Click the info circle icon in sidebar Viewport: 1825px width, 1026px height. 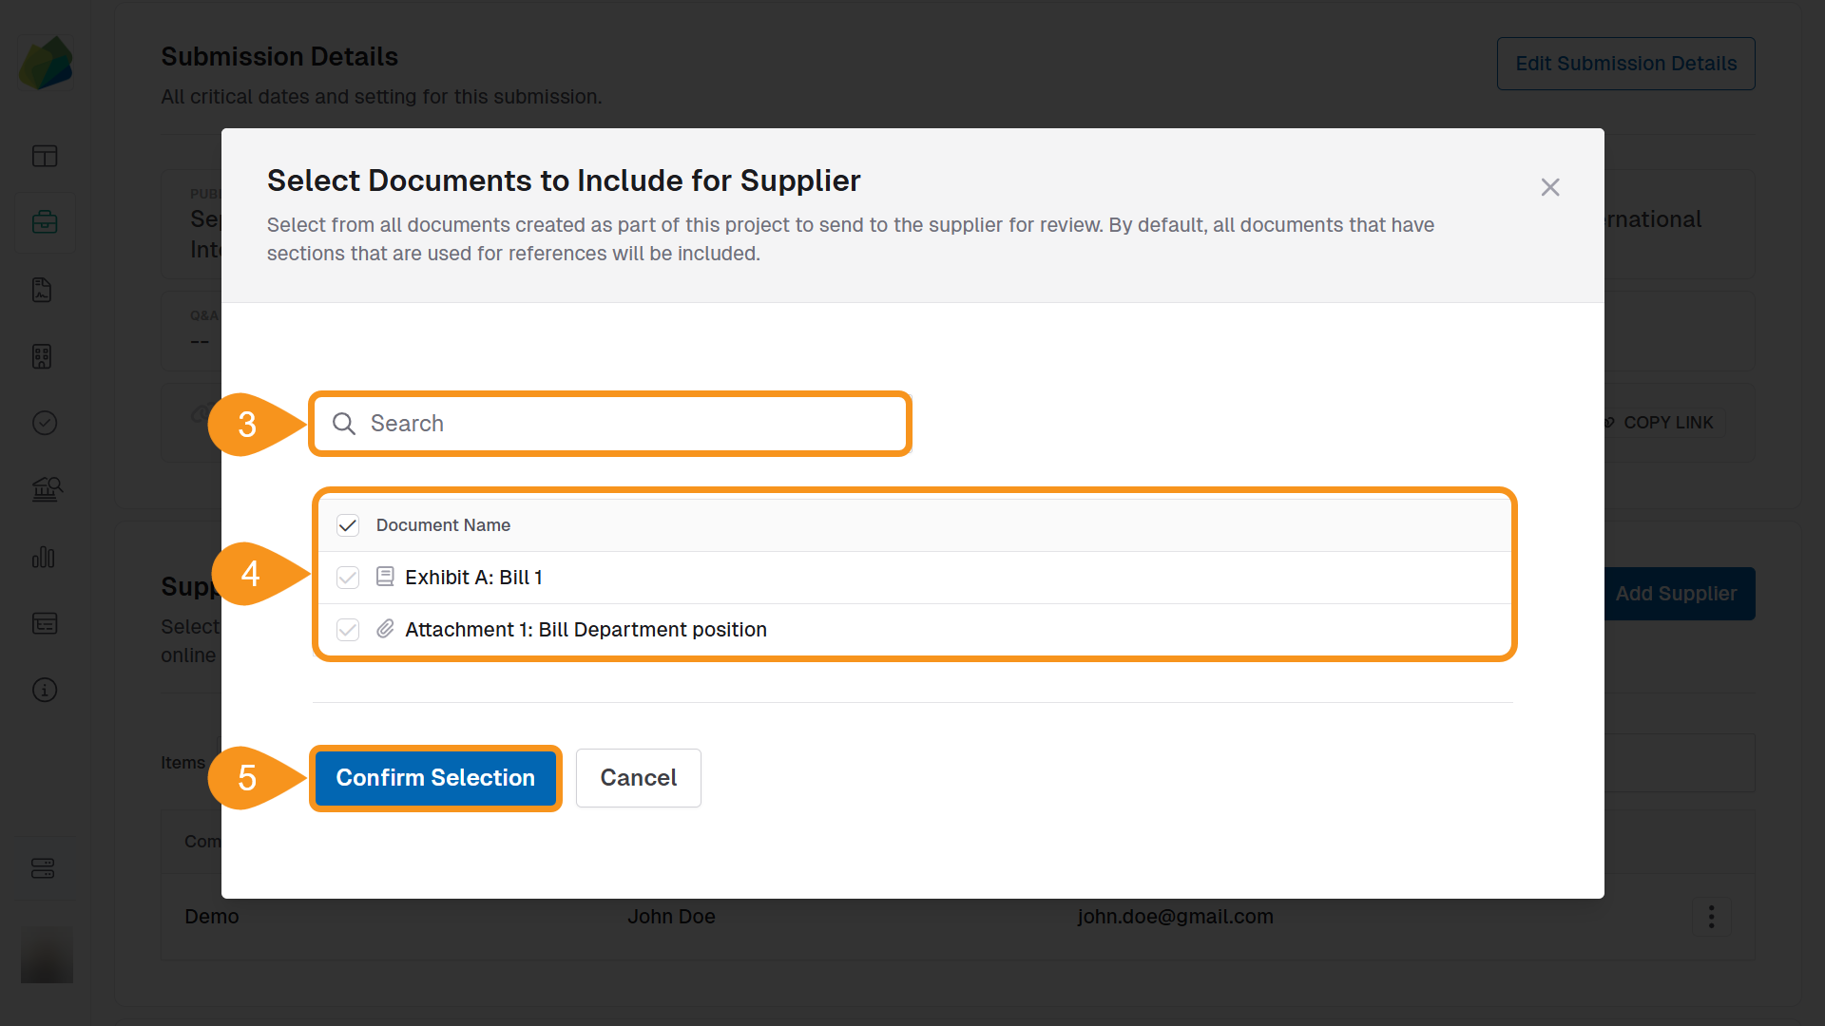tap(44, 690)
